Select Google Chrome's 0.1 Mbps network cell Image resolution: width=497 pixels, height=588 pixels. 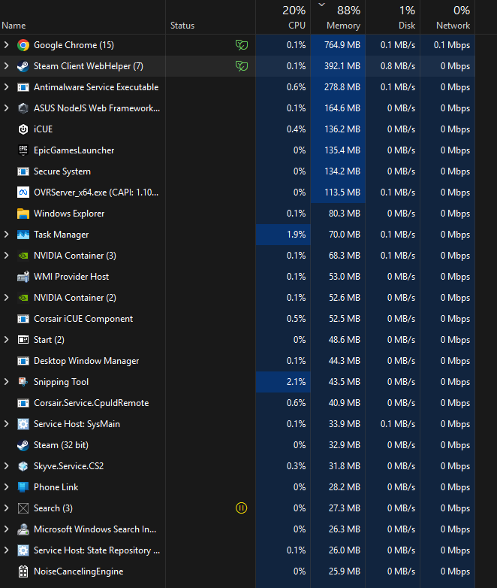(x=447, y=45)
